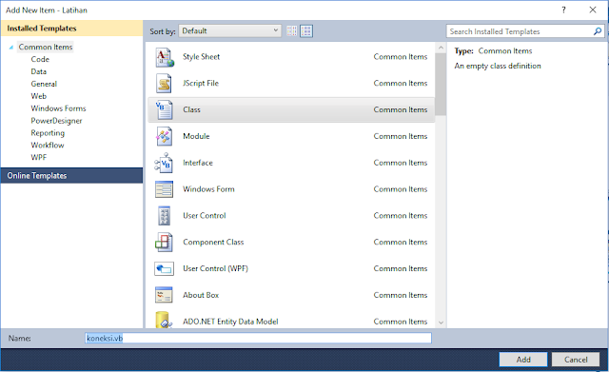This screenshot has height=372, width=609.
Task: Switch to small icons view
Action: [x=292, y=31]
